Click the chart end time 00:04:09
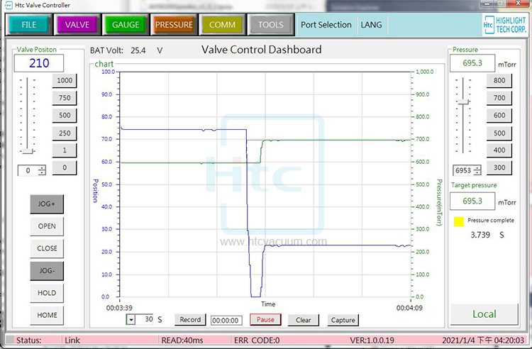 coord(409,308)
